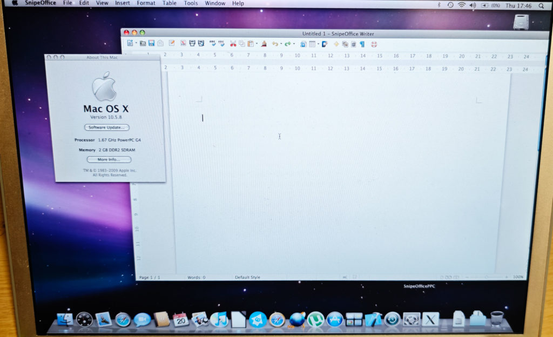Open the Tools menu in menu bar
The height and width of the screenshot is (337, 553).
[191, 4]
